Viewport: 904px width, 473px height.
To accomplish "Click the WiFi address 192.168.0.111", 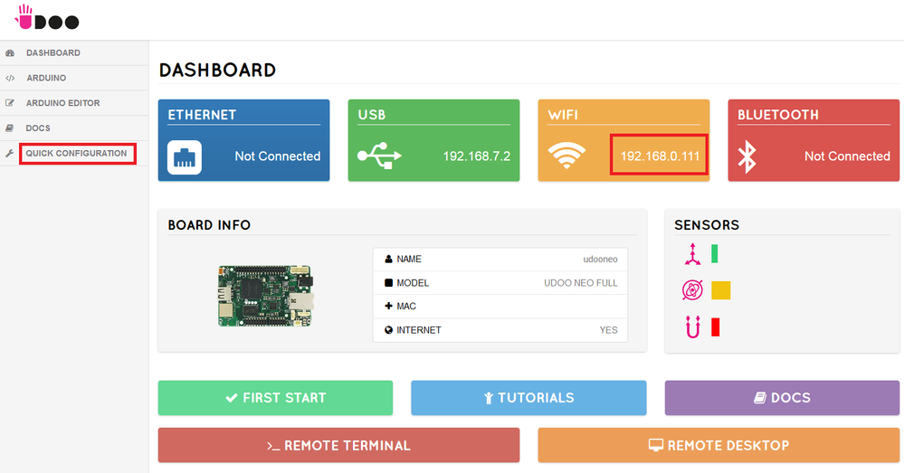I will click(x=660, y=156).
